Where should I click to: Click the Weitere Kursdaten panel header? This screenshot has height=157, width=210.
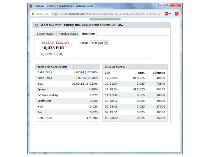[x=67, y=67]
